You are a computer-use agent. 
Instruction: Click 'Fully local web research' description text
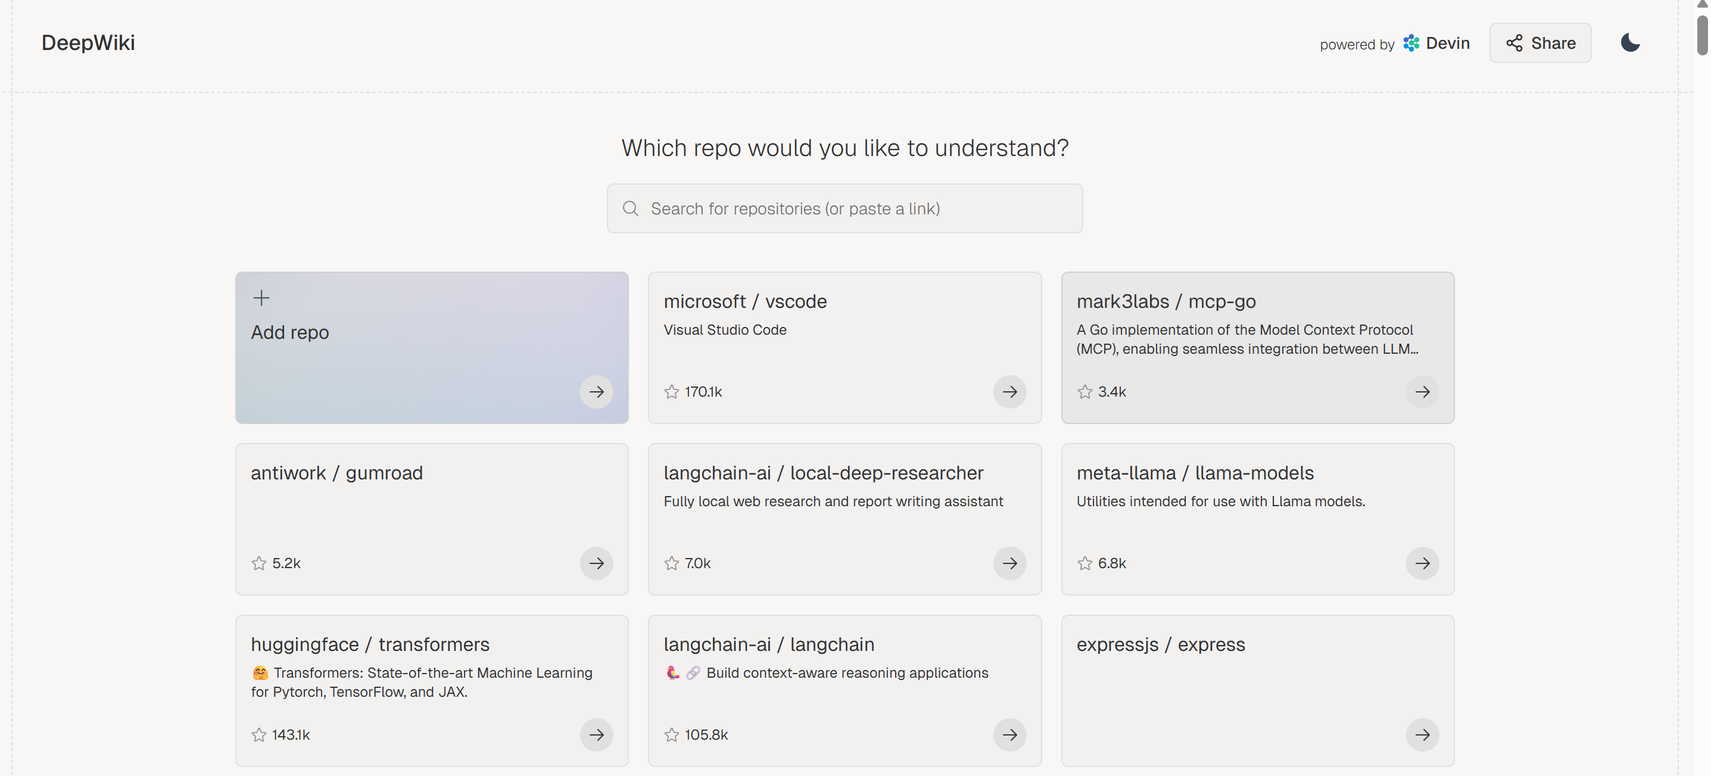click(833, 501)
